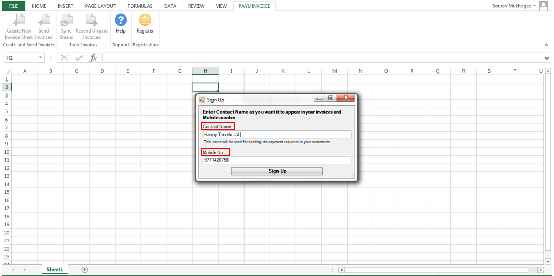This screenshot has width=554, height=276.
Task: Select the Sheet1 worksheet tab
Action: pos(55,269)
